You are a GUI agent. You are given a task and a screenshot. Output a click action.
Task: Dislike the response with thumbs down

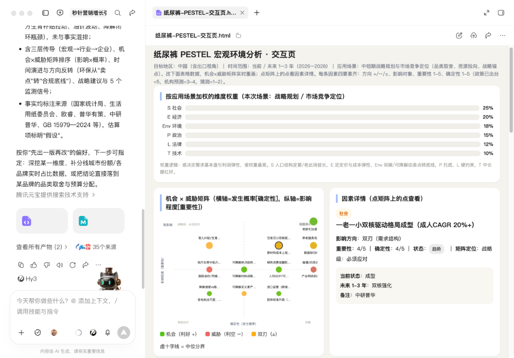pos(47,265)
